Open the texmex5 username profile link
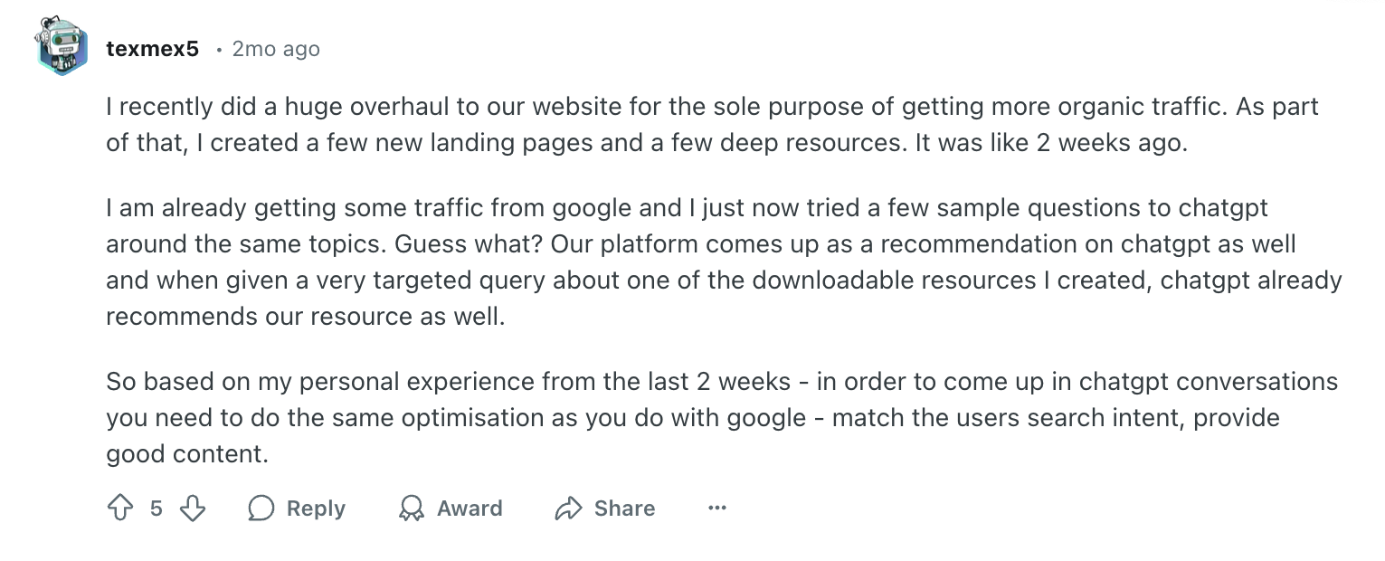This screenshot has width=1385, height=561. (152, 49)
